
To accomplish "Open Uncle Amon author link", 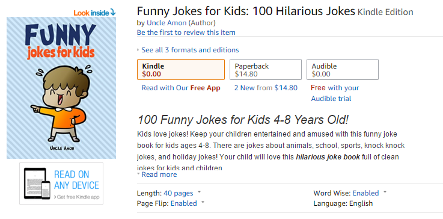I will coord(167,23).
